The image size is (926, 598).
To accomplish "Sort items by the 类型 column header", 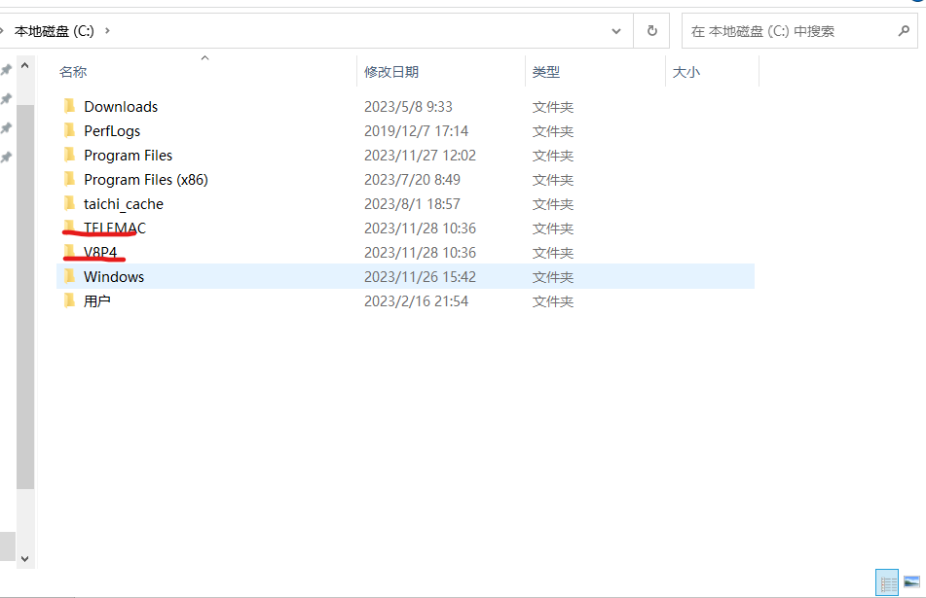I will click(545, 71).
